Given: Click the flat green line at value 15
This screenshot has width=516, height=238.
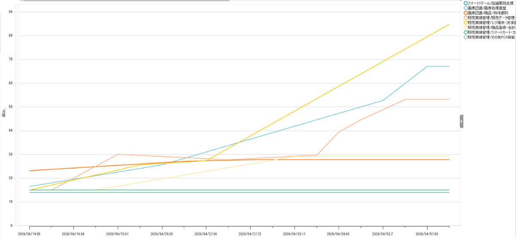Looking at the screenshot, I should click(x=239, y=190).
